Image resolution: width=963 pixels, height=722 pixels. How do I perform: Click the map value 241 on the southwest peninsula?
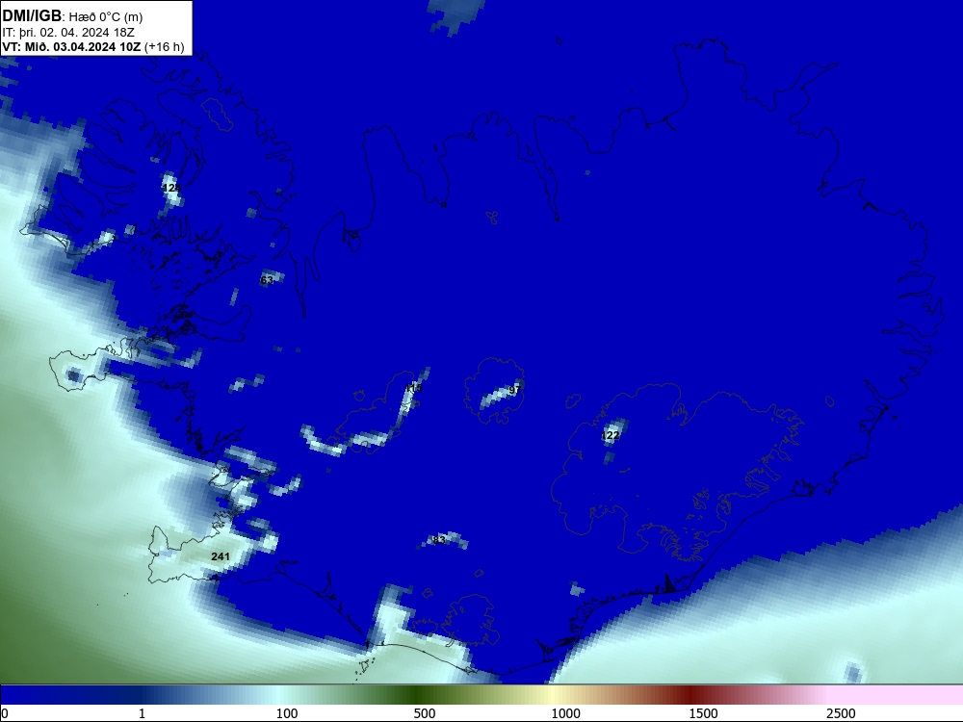220,556
